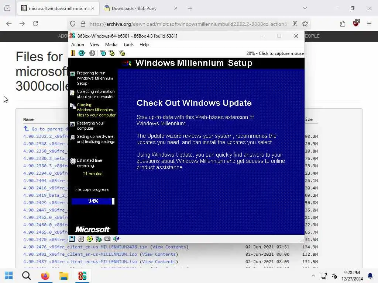Hard reset the 86Box machine
This screenshot has height=283, width=378.
click(x=82, y=53)
